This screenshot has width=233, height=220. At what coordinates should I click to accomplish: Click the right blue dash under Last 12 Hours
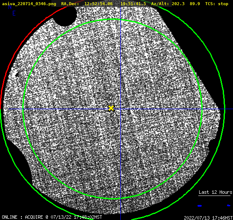click(229, 205)
